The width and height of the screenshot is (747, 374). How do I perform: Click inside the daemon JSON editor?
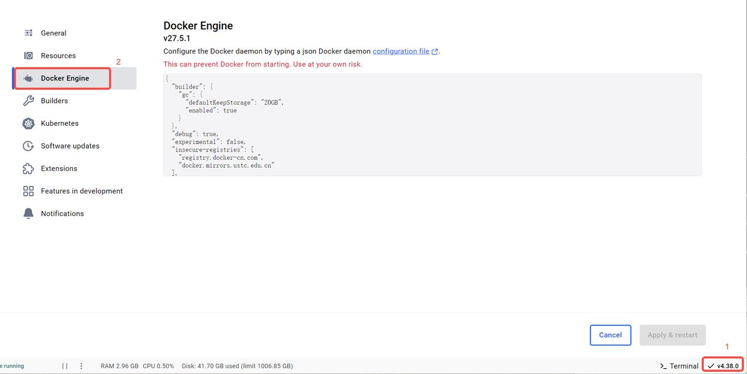tap(432, 125)
